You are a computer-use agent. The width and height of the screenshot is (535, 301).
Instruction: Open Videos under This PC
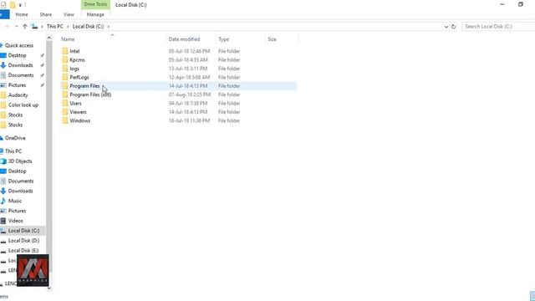(x=16, y=221)
